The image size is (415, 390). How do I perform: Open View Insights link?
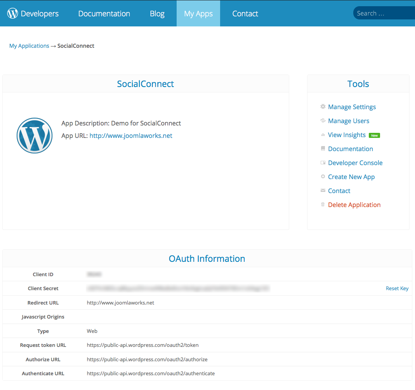[x=347, y=135]
